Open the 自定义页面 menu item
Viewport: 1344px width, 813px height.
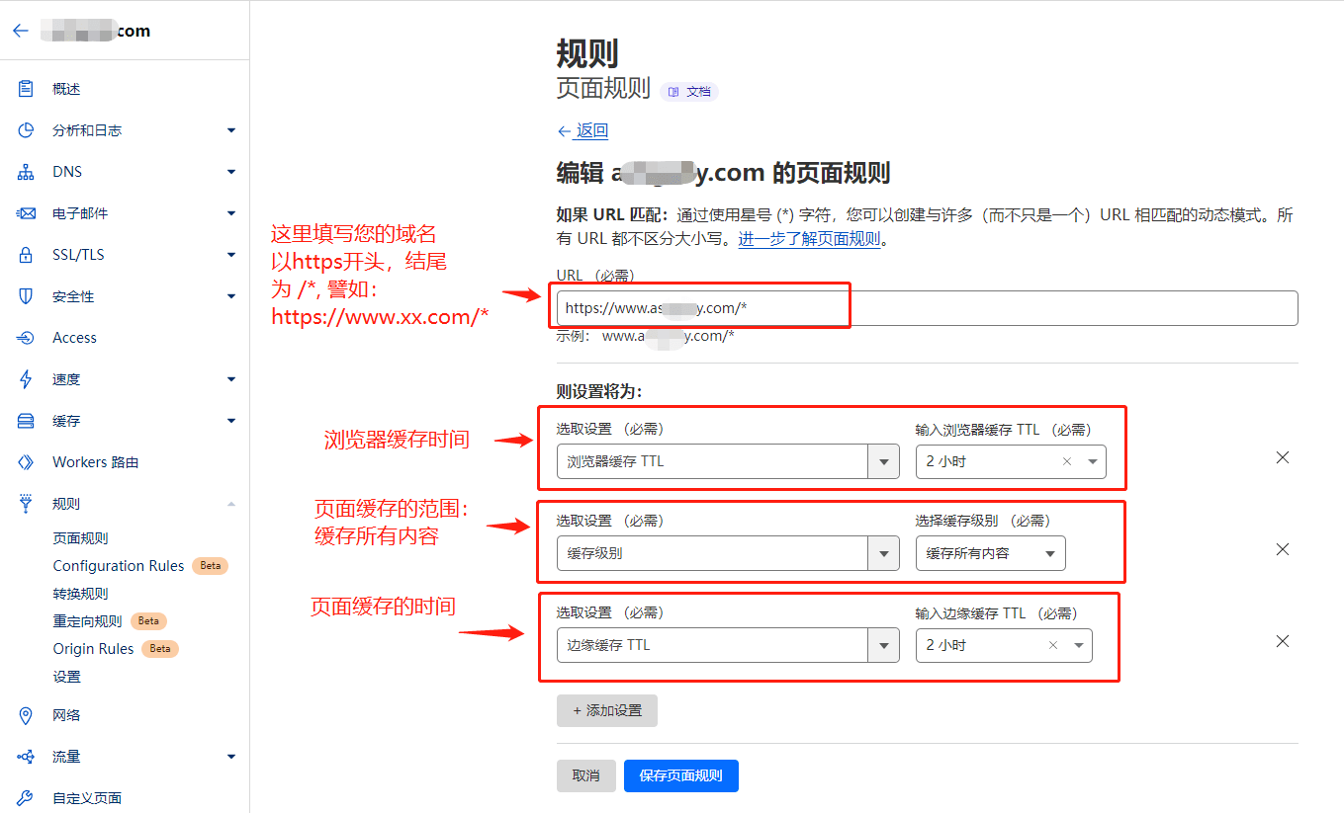click(x=87, y=798)
